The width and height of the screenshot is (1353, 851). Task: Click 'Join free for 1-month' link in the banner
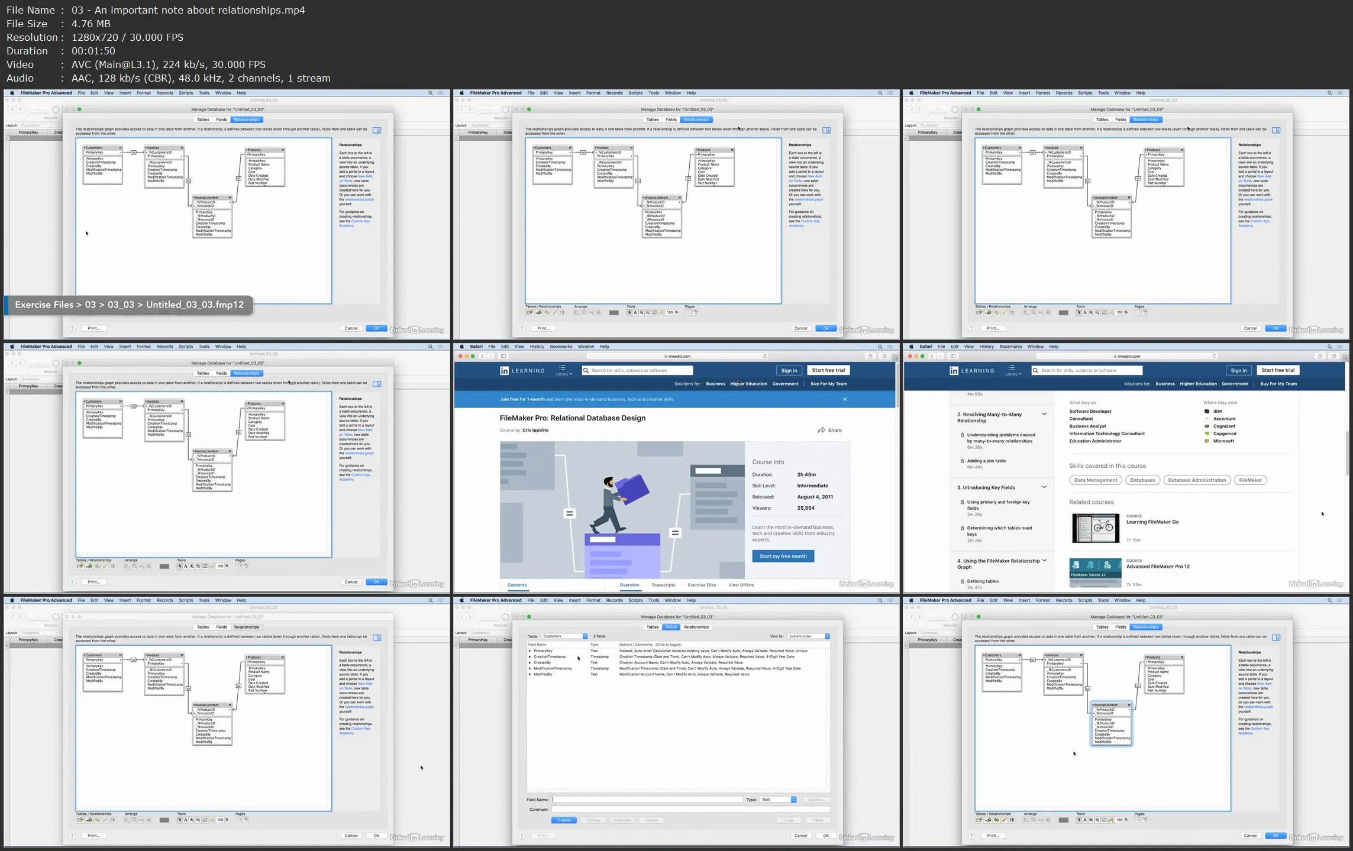(x=522, y=399)
